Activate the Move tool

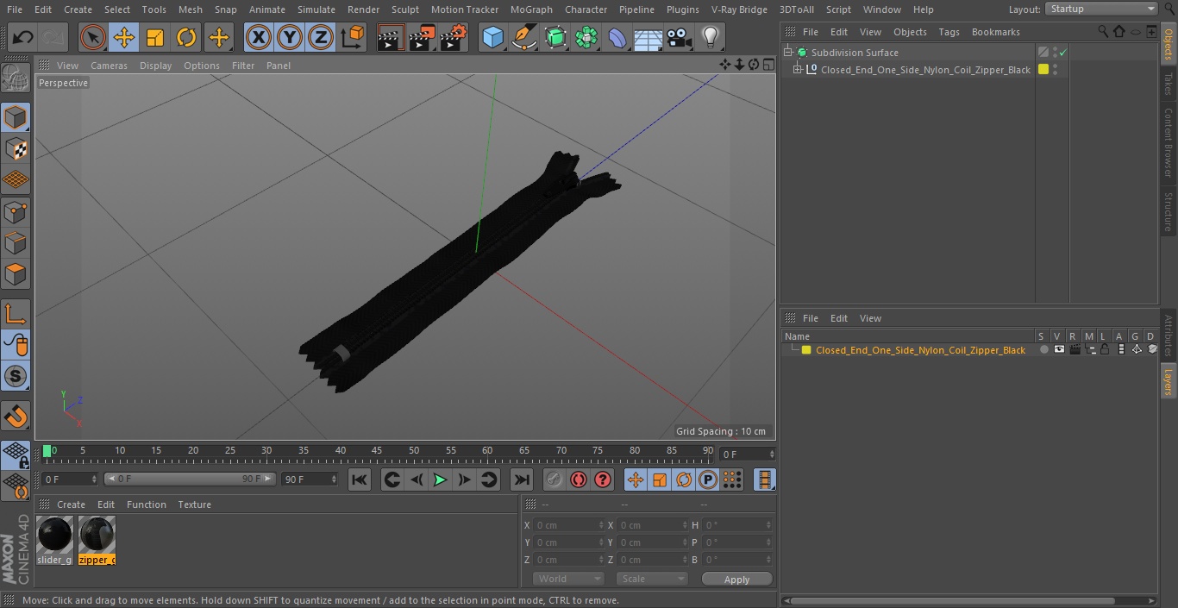tap(123, 37)
